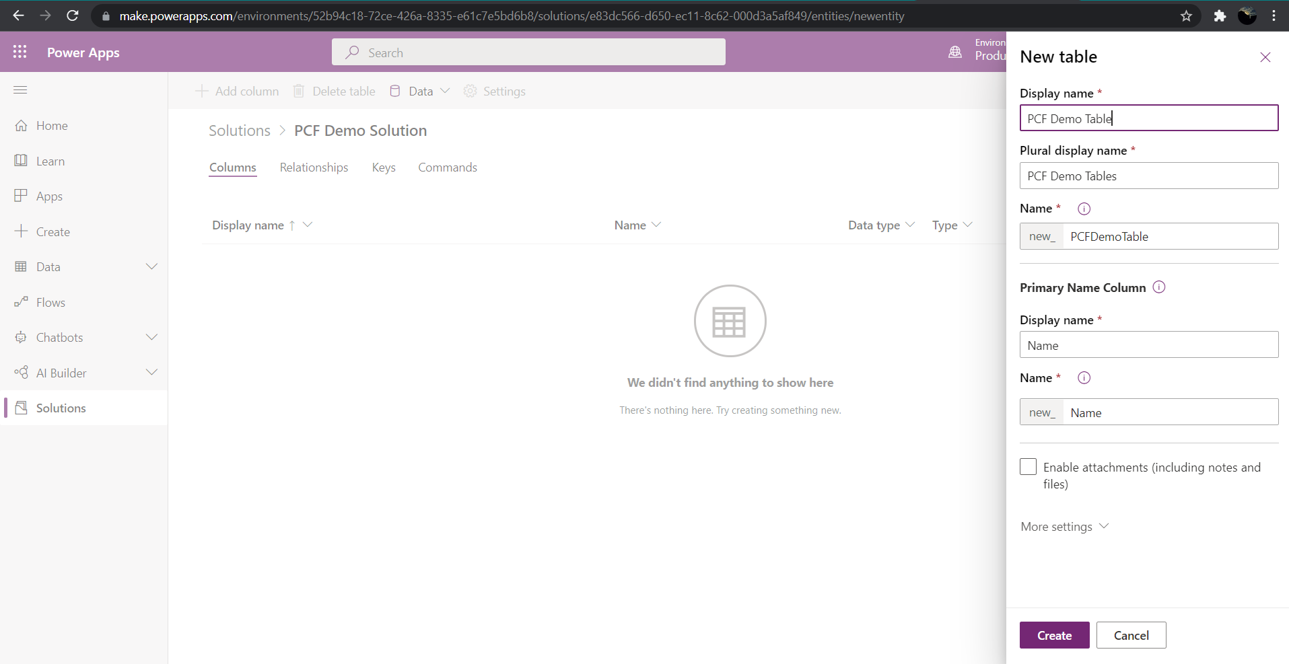This screenshot has width=1289, height=664.
Task: Switch to the Relationships tab
Action: [x=314, y=168]
